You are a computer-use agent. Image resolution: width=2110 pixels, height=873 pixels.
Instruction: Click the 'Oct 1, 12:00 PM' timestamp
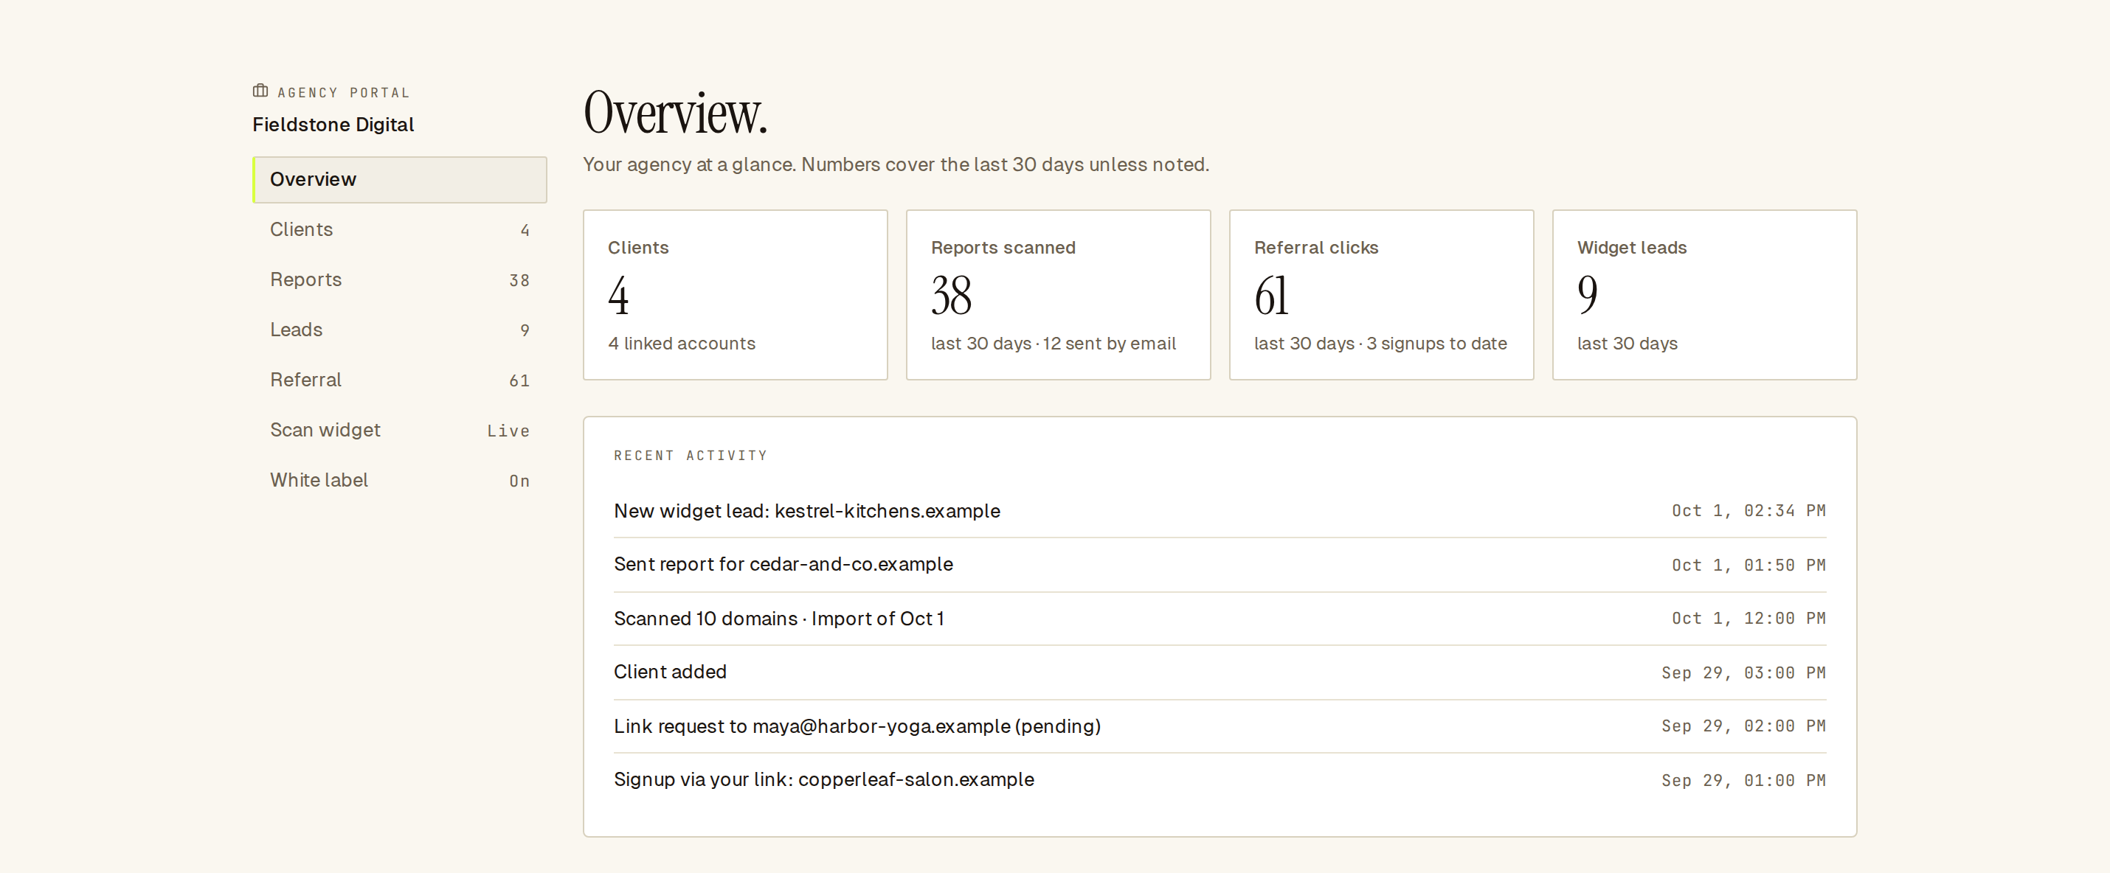1748,619
